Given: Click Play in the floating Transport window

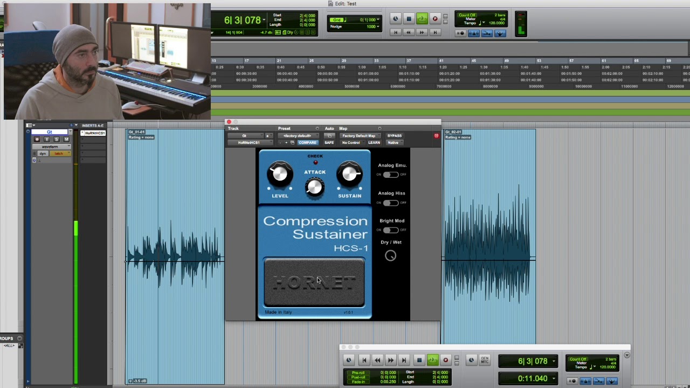Looking at the screenshot, I should click(432, 360).
